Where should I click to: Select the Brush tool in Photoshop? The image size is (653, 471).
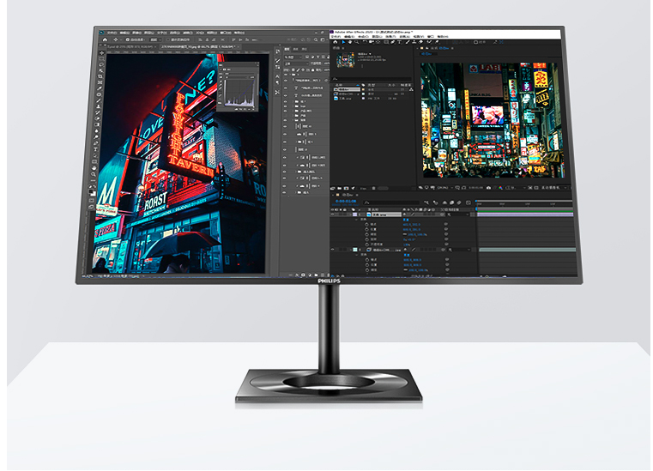tap(100, 100)
